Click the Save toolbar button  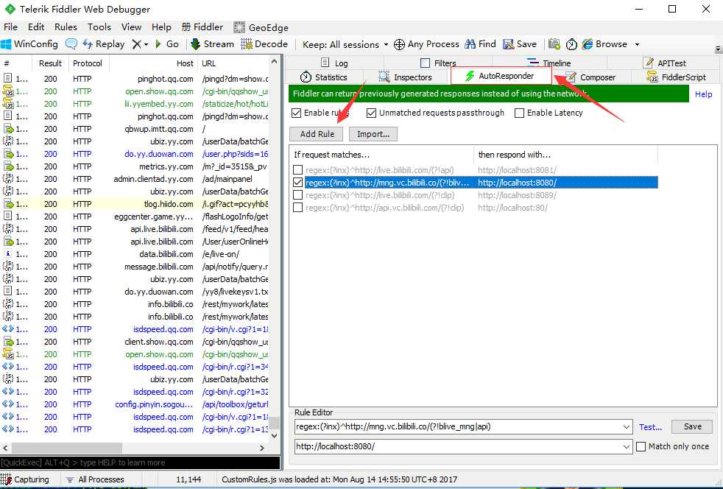pos(520,44)
